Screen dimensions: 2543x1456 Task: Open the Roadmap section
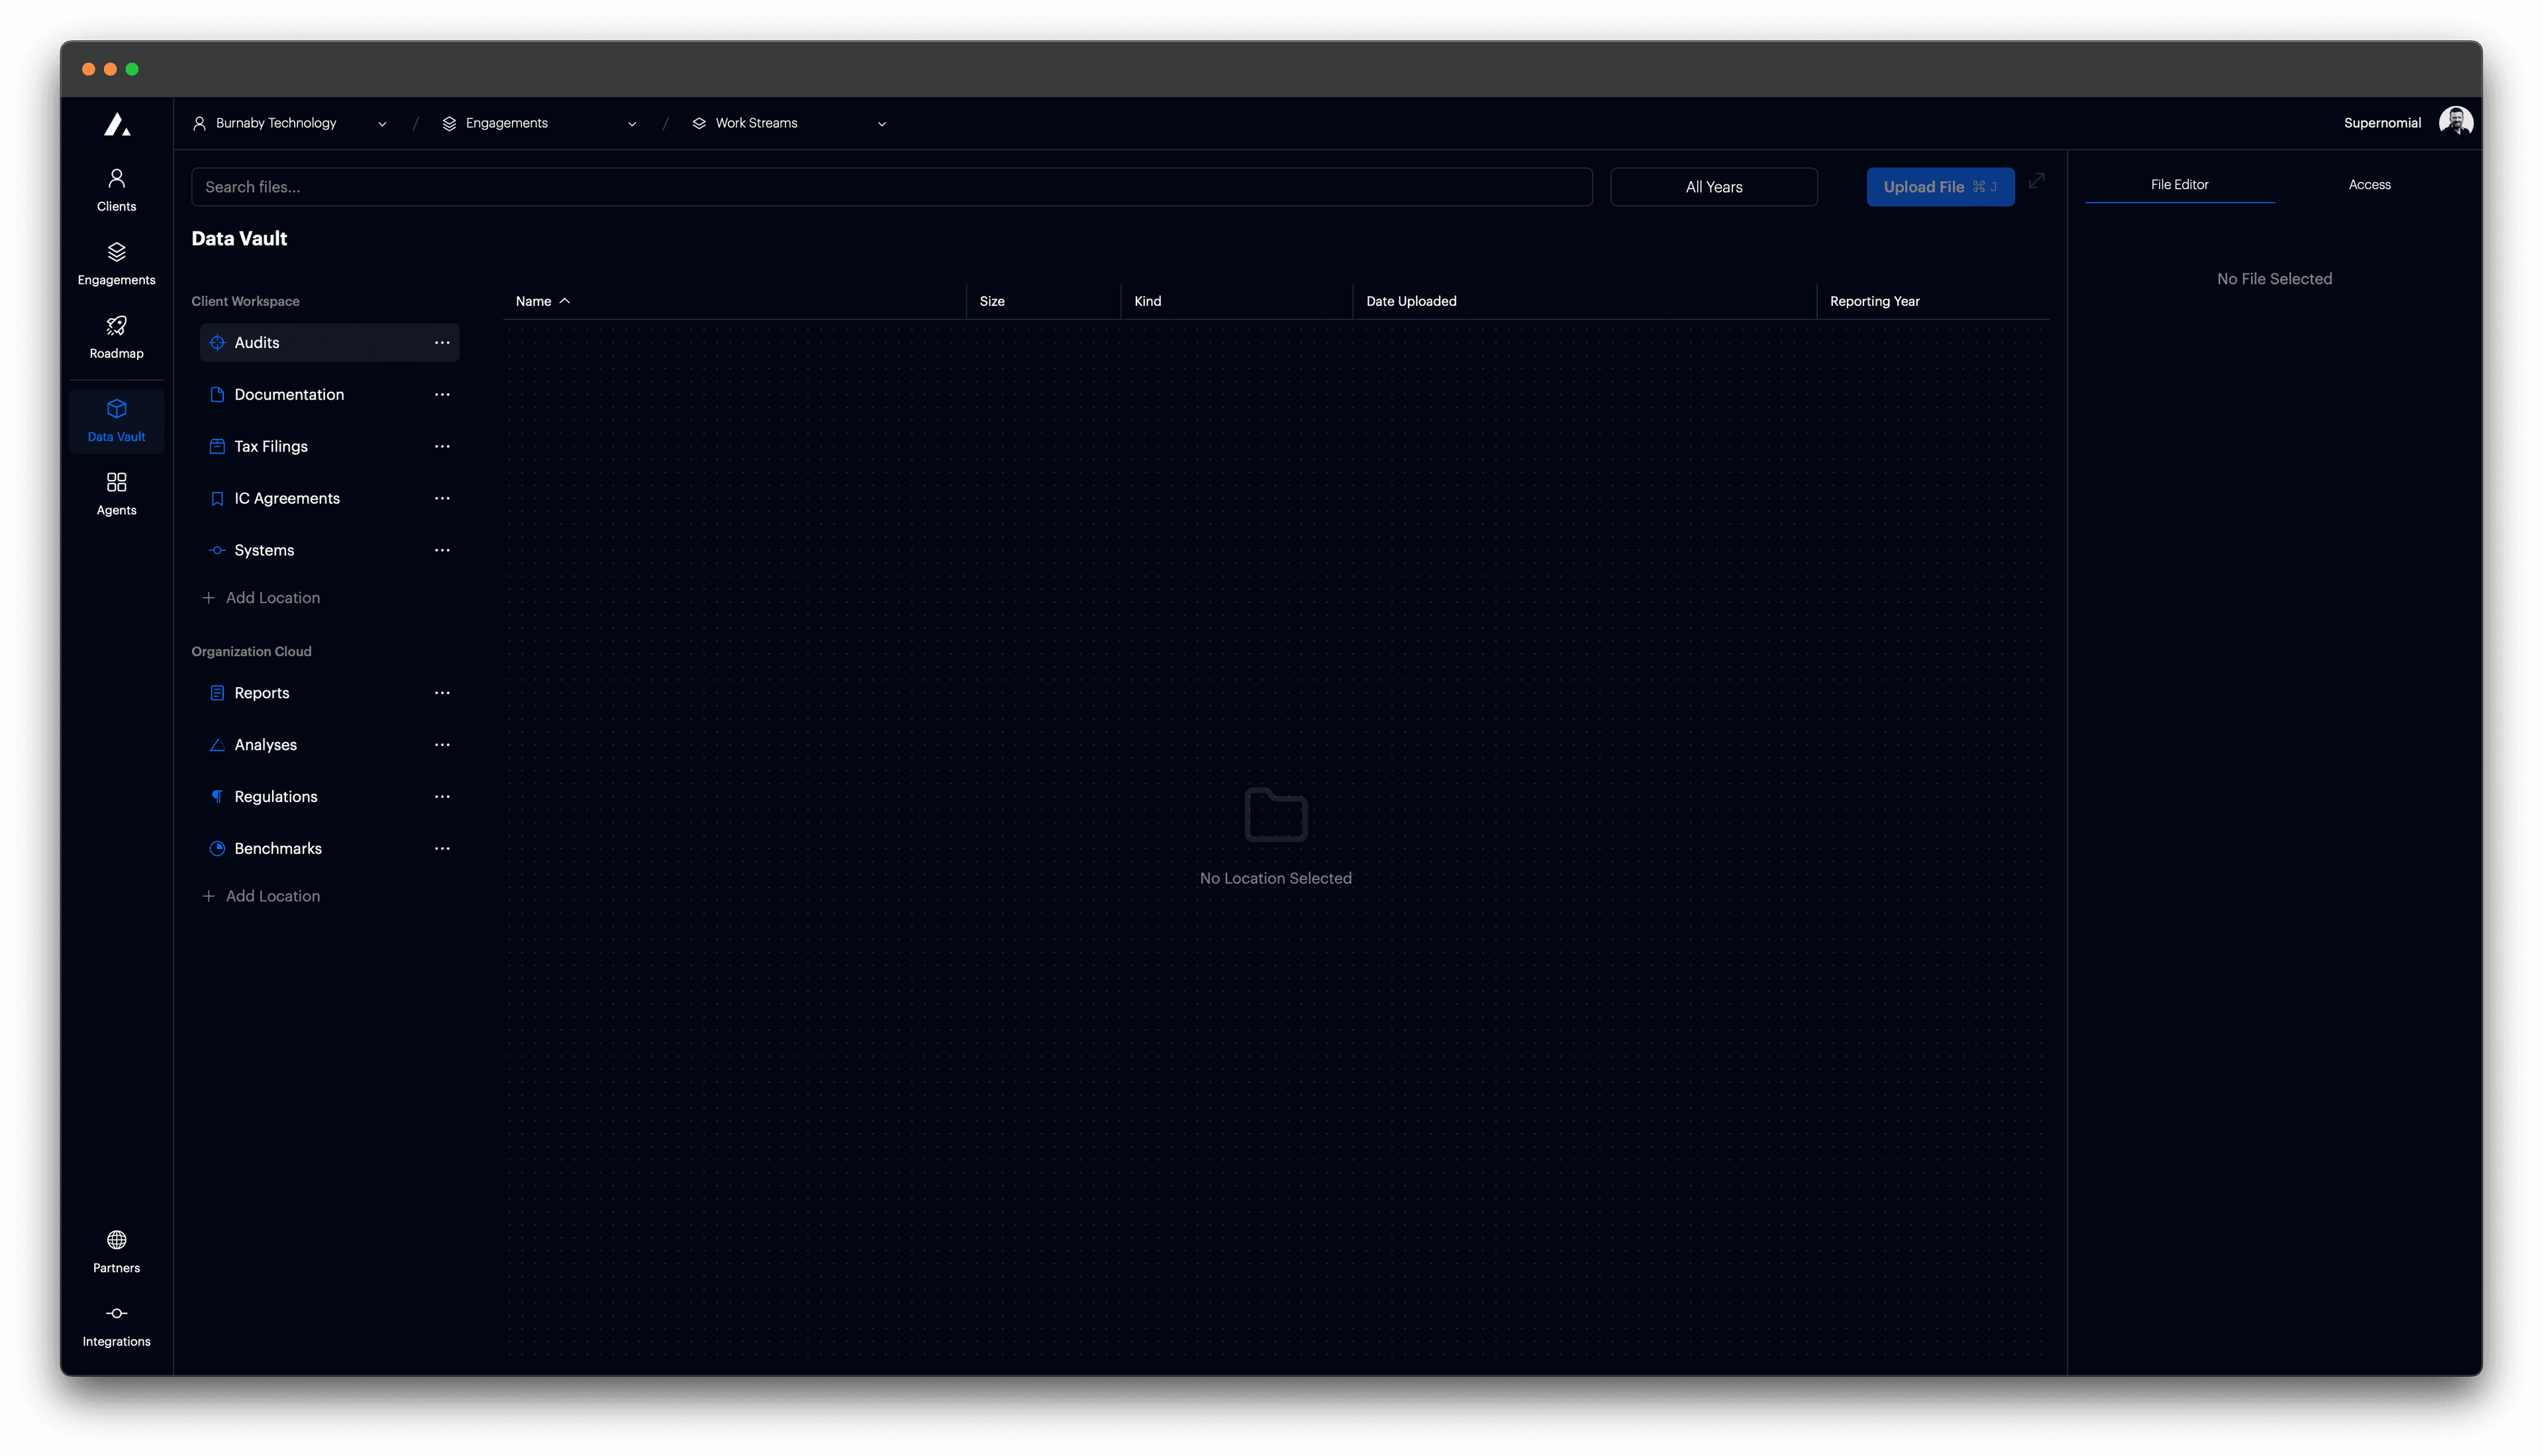coord(116,337)
